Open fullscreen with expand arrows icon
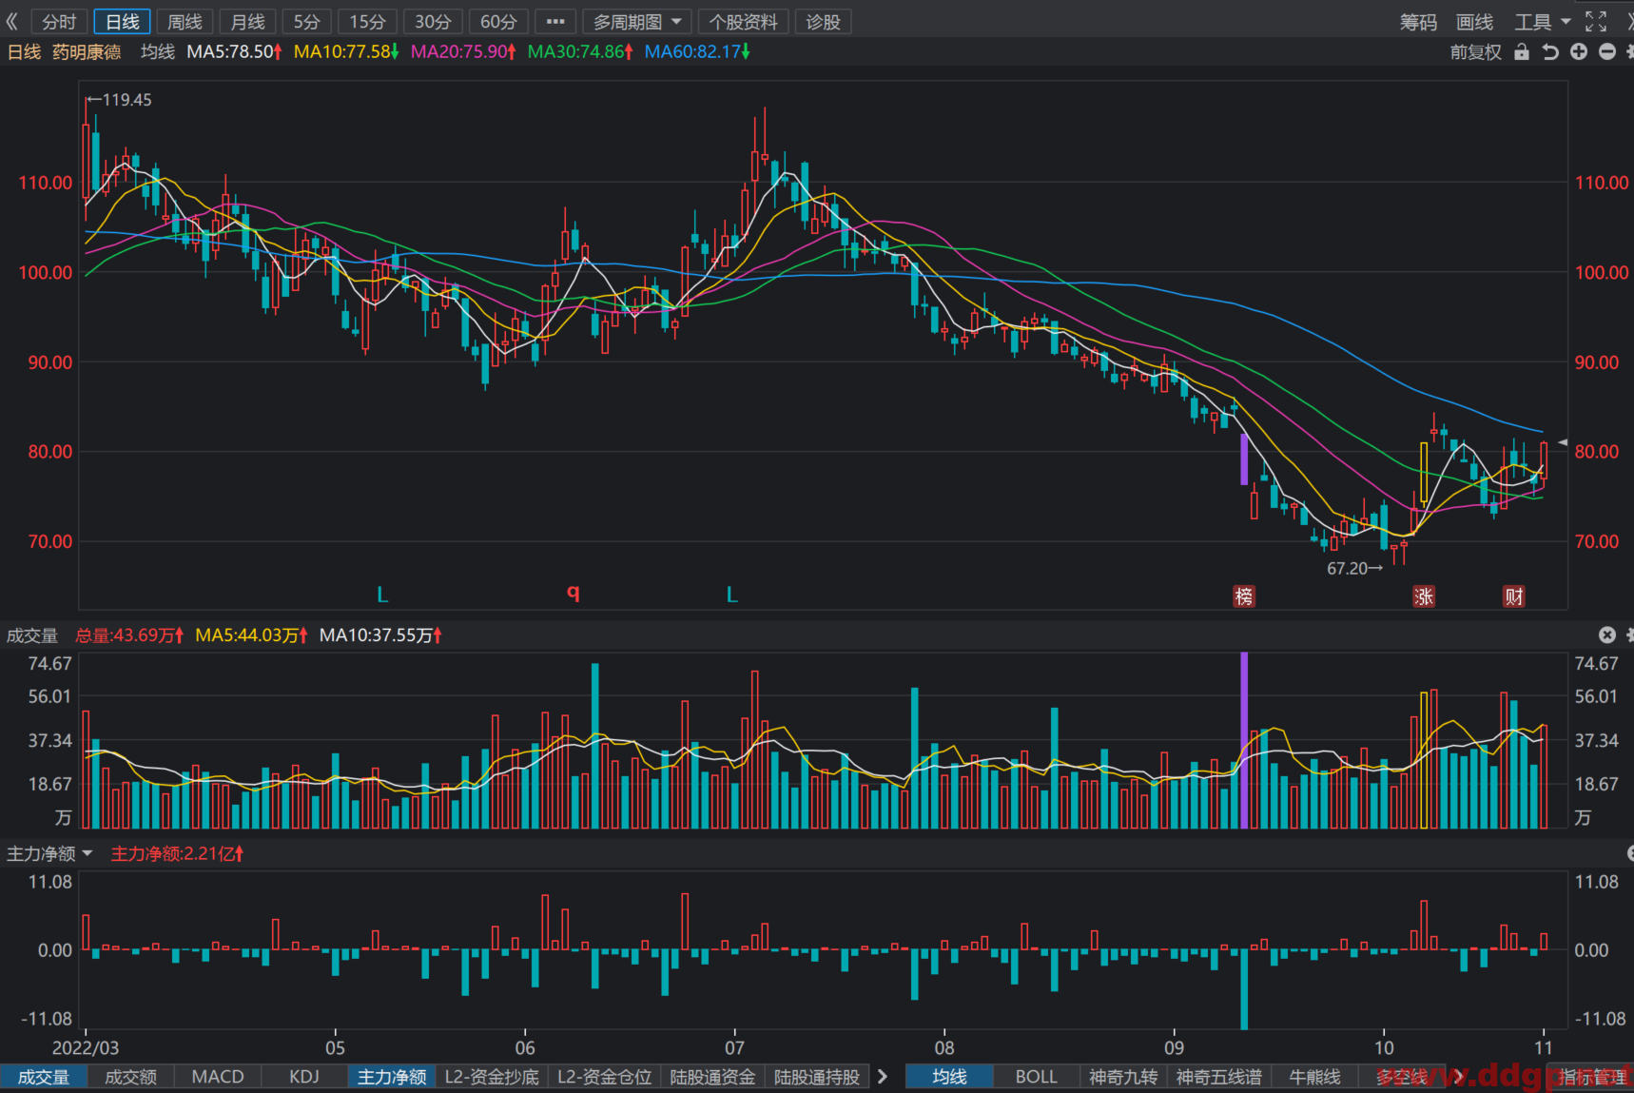Screen dimensions: 1634x1093 coord(1596,21)
